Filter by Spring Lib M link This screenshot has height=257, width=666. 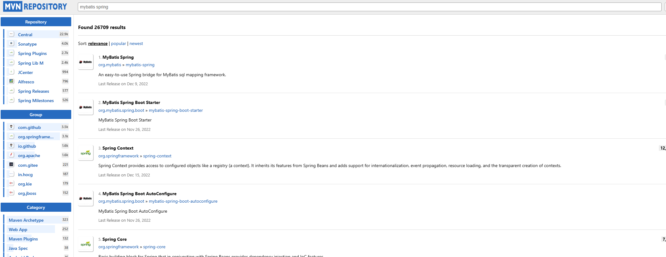click(x=31, y=63)
